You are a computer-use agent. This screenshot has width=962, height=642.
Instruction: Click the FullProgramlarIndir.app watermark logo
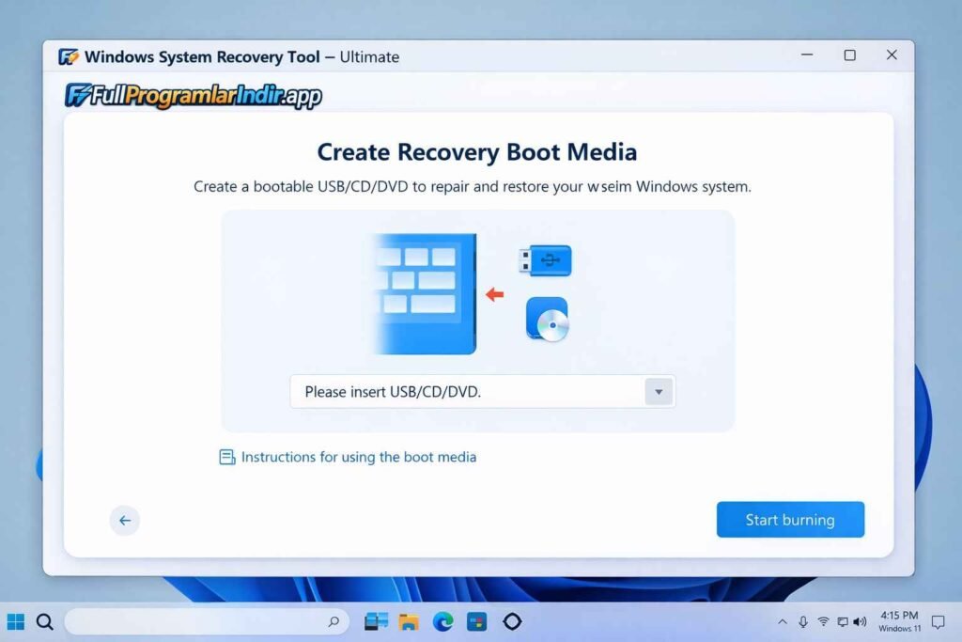194,96
